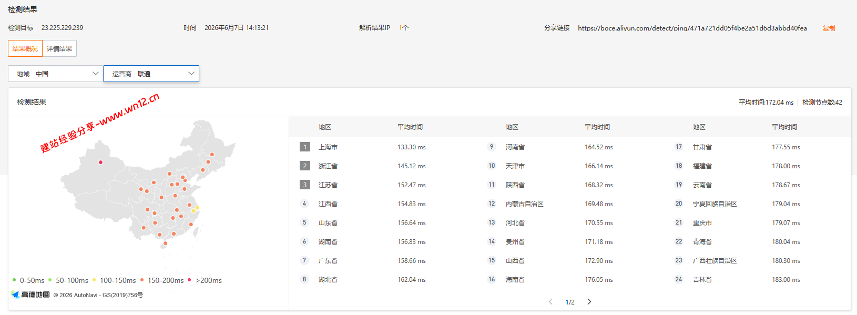Viewport: 857px width, 315px height.
Task: Click the red Xinjiang map marker
Action: pyautogui.click(x=100, y=162)
